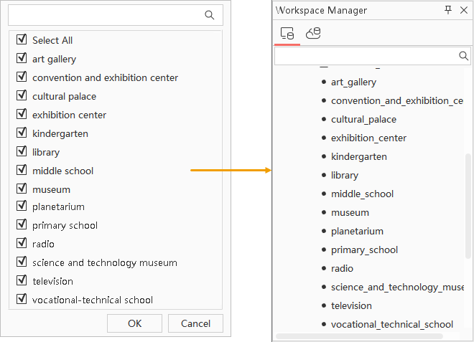Click the filter dialog search magnifier icon
This screenshot has width=474, height=342.
210,15
